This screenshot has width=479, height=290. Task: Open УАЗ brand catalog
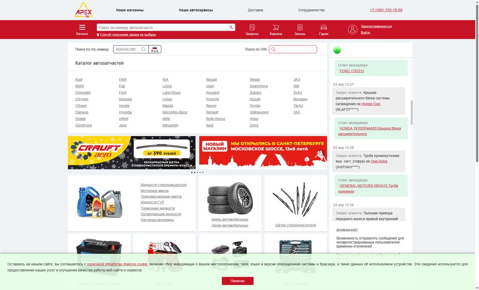(x=296, y=112)
